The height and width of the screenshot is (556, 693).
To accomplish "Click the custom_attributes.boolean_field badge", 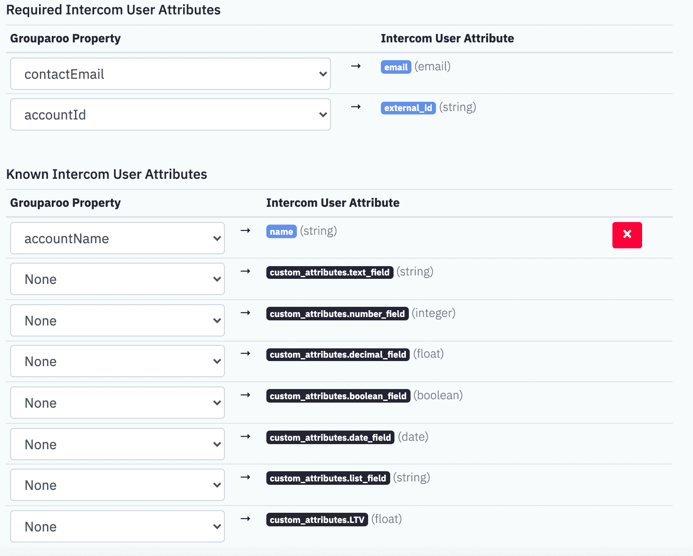I will pyautogui.click(x=338, y=396).
